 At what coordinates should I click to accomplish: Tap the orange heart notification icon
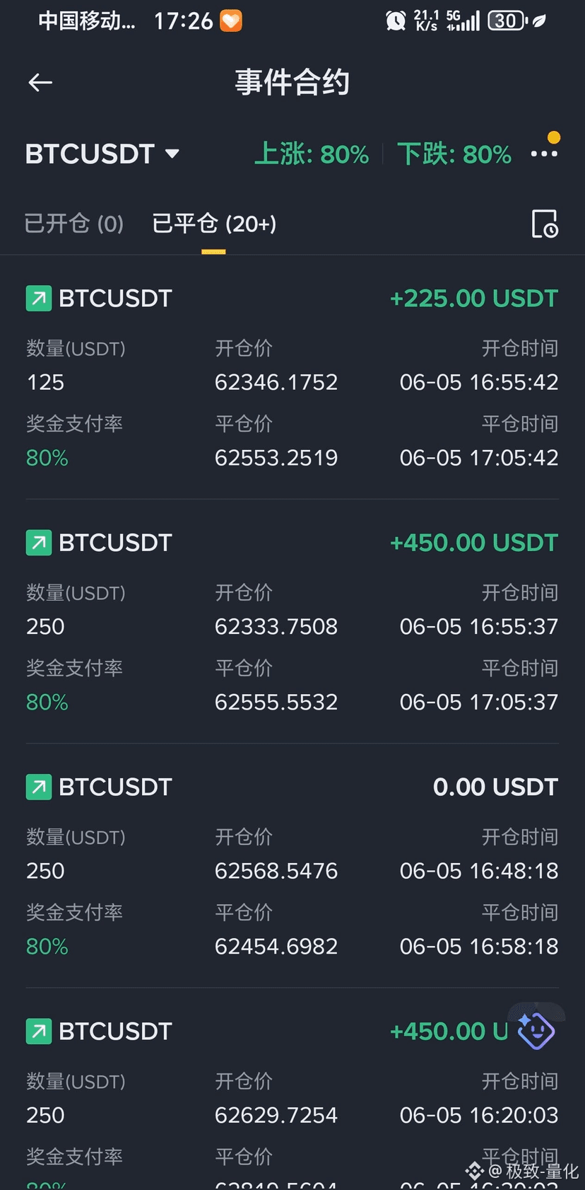[231, 21]
